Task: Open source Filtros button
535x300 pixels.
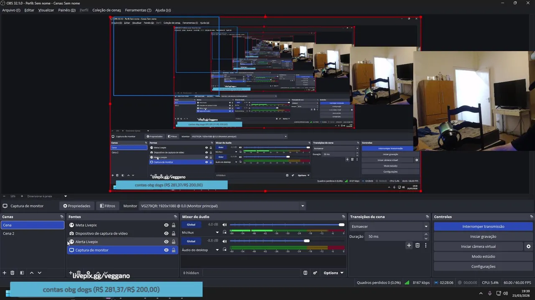Action: (107, 206)
